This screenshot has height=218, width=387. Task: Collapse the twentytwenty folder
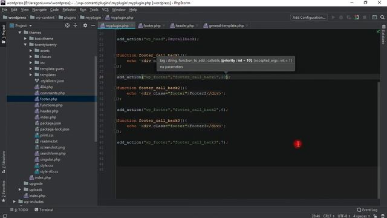(25, 45)
